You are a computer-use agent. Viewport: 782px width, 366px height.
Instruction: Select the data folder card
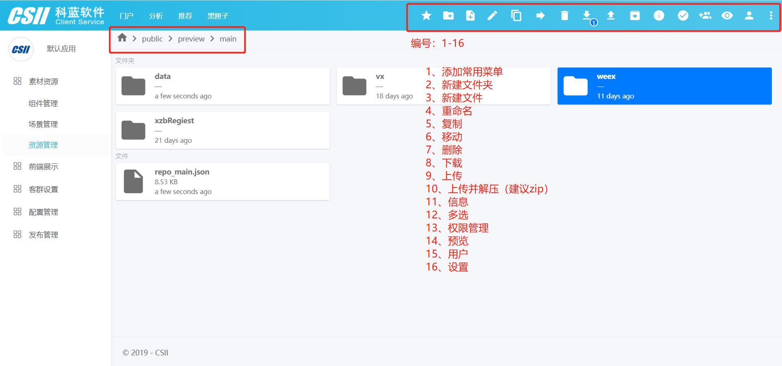[222, 86]
